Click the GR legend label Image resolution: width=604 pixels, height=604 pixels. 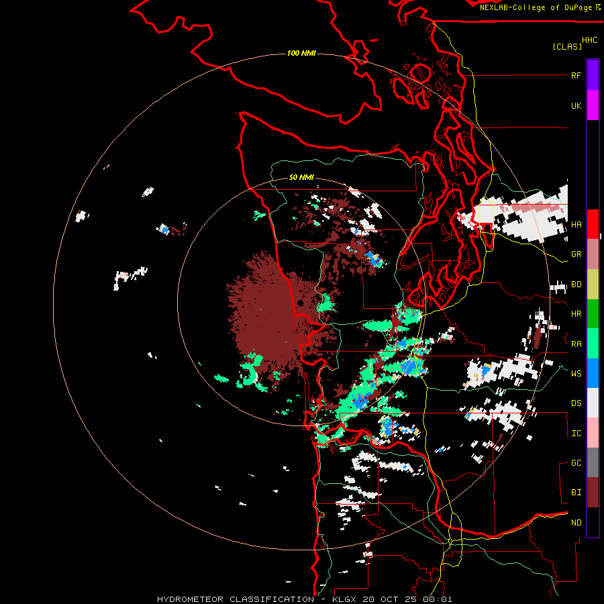576,254
